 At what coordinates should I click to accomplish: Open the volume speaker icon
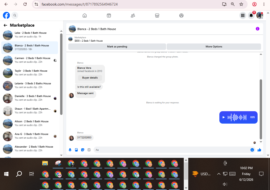[x=225, y=184]
